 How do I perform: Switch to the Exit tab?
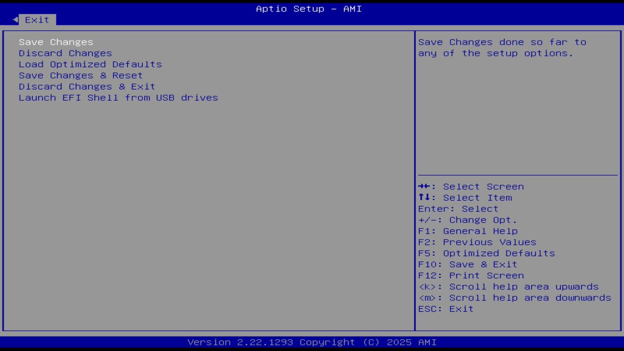point(37,19)
